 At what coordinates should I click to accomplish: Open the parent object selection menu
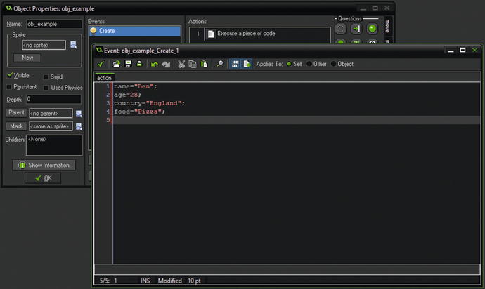79,113
